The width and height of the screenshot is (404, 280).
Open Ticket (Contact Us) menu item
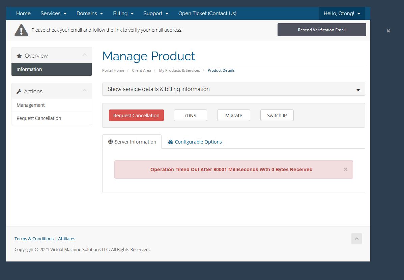tap(207, 13)
